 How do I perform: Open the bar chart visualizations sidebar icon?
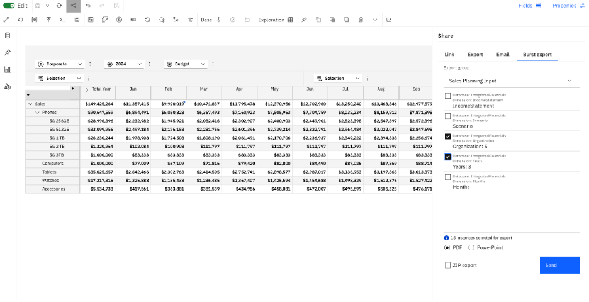8,69
